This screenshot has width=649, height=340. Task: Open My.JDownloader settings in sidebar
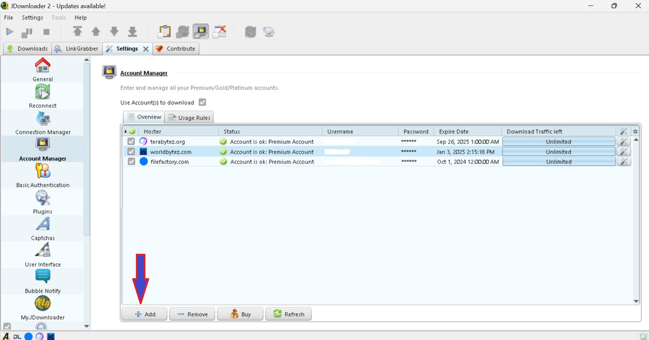point(43,307)
